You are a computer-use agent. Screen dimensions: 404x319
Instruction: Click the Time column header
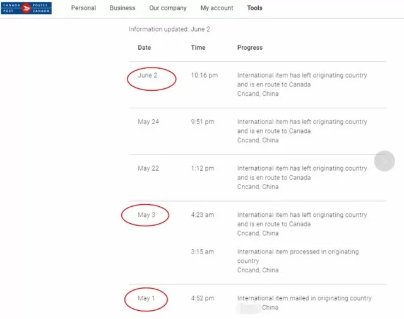click(x=198, y=47)
